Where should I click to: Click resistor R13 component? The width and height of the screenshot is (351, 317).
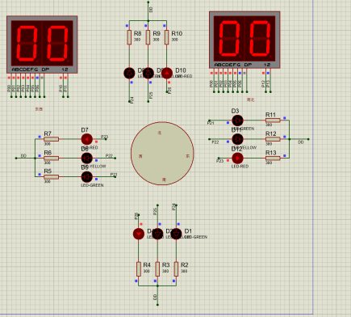click(273, 158)
